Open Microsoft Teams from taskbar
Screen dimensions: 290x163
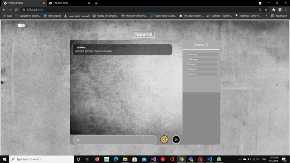[191, 159]
